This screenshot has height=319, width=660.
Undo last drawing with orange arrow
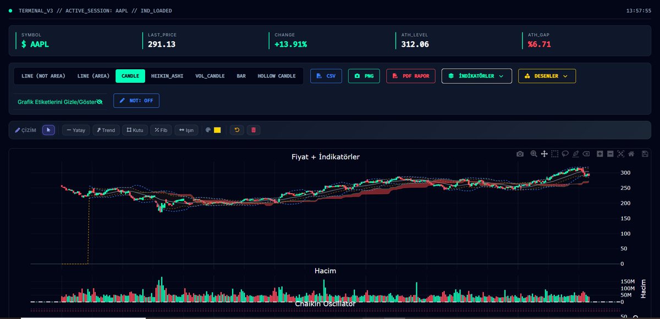pyautogui.click(x=237, y=130)
